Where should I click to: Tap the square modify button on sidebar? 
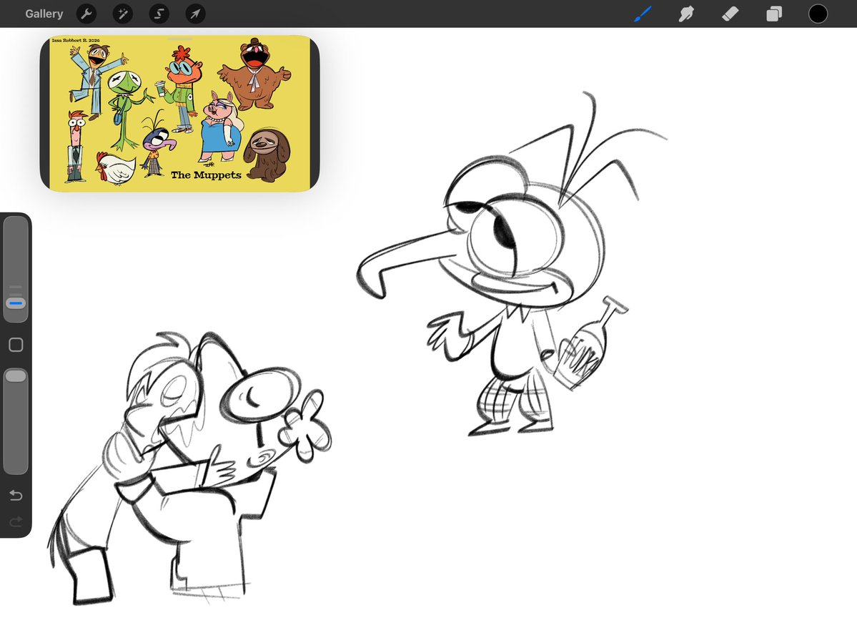coord(16,345)
